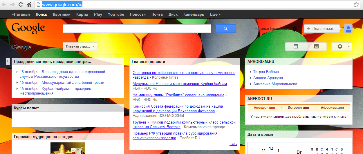Open news Комиссия Совета федерации по доходам
The height and width of the screenshot is (154, 363).
[x=178, y=108]
